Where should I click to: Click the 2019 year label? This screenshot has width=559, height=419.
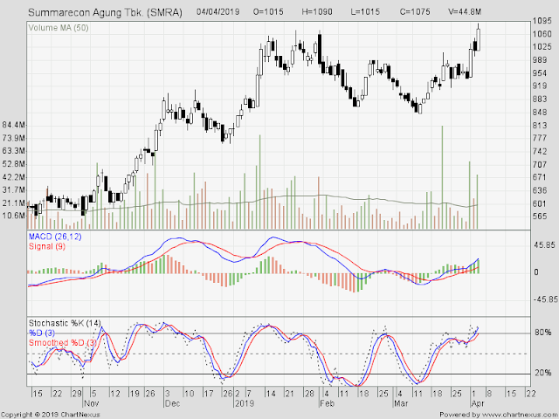pyautogui.click(x=245, y=403)
